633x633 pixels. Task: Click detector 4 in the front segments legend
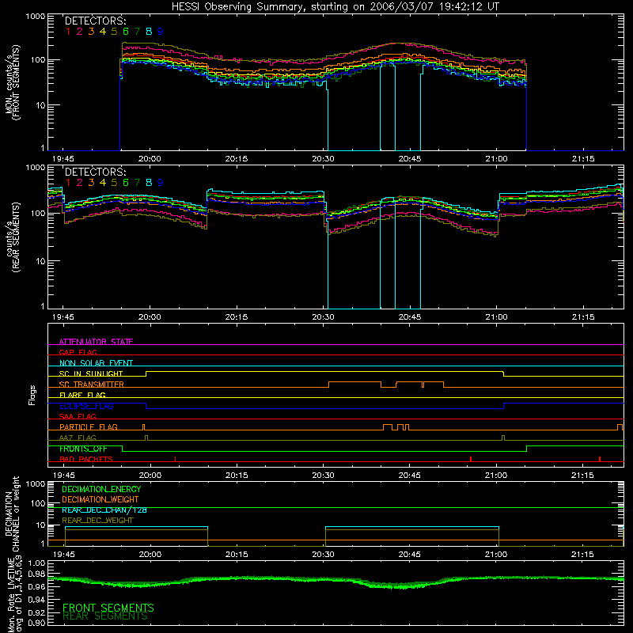point(103,32)
